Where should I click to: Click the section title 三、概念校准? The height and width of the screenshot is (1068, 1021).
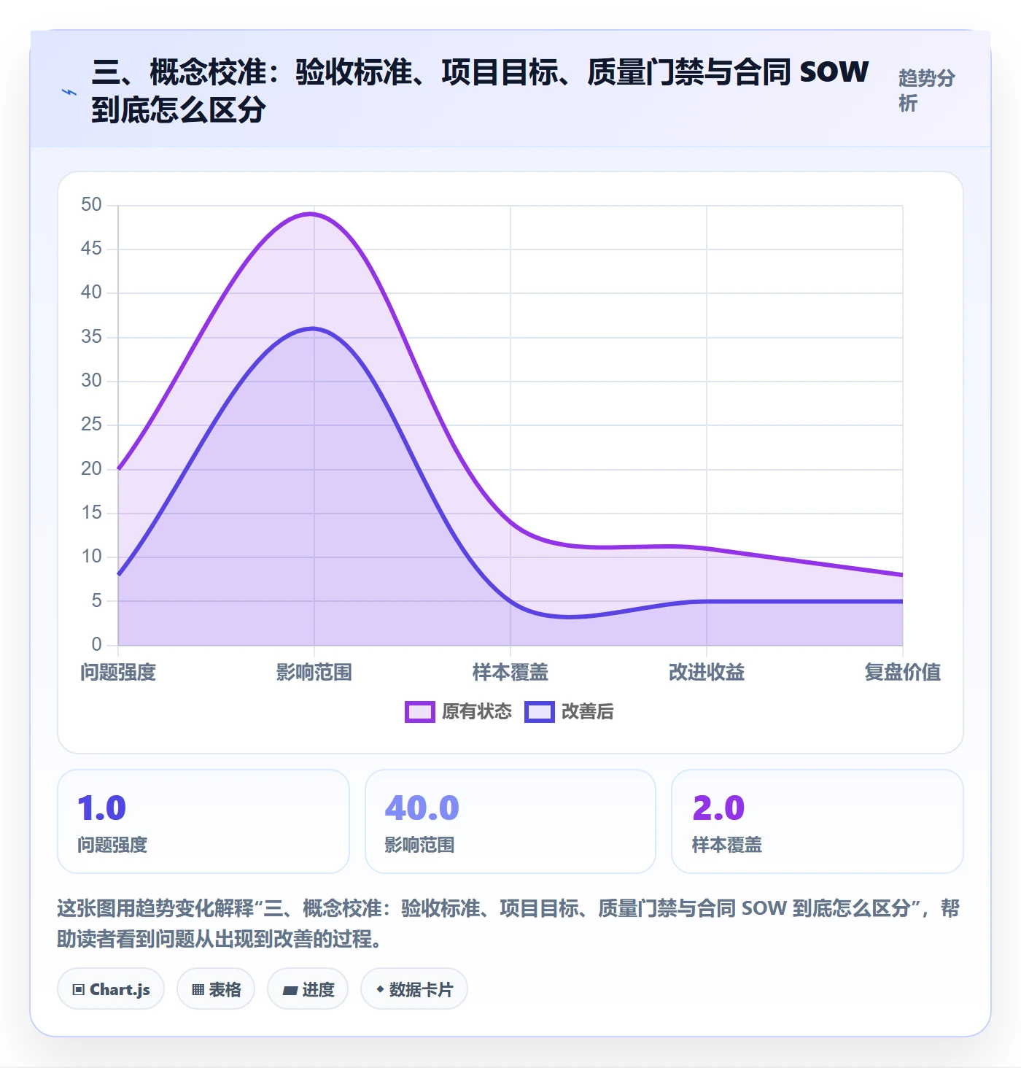pos(480,91)
